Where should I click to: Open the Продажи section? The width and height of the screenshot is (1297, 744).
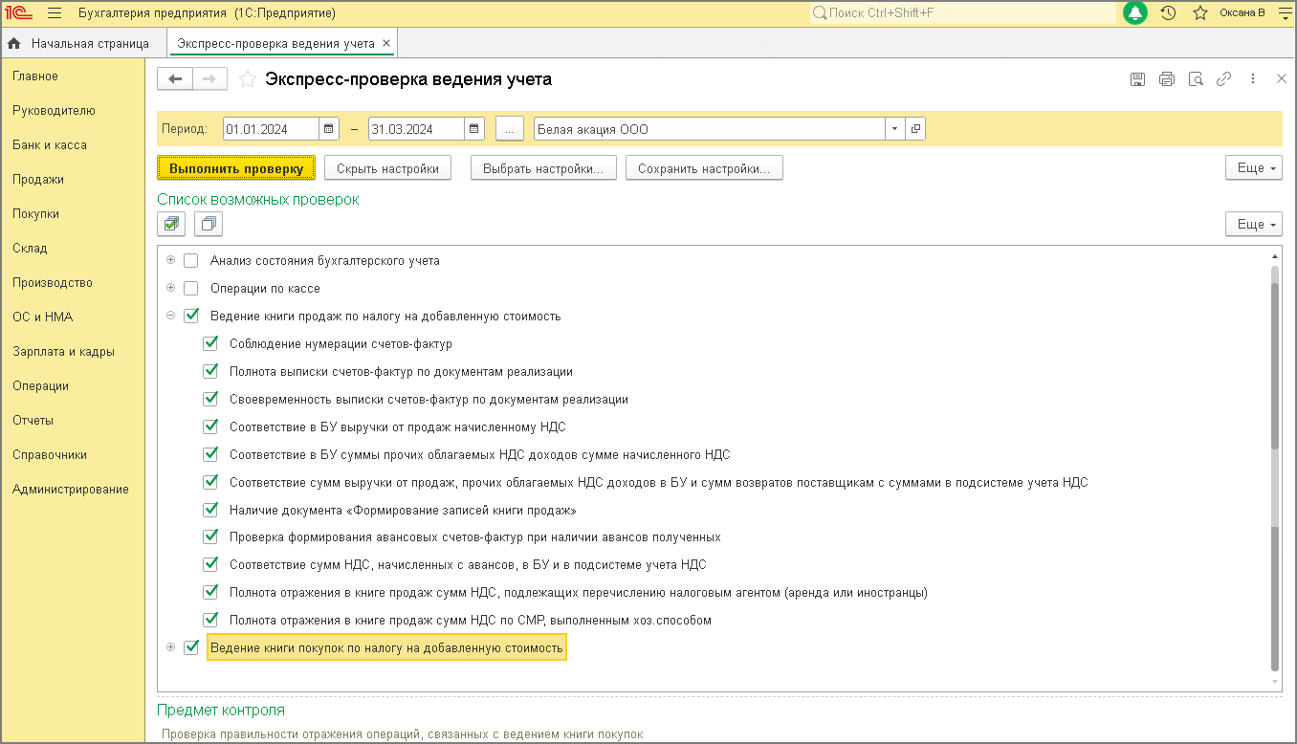pyautogui.click(x=38, y=180)
